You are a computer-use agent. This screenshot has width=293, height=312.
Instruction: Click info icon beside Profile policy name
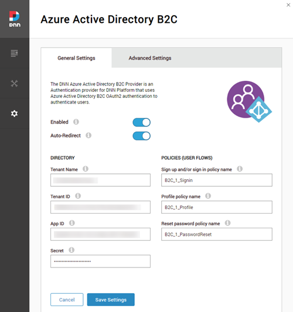pyautogui.click(x=208, y=196)
